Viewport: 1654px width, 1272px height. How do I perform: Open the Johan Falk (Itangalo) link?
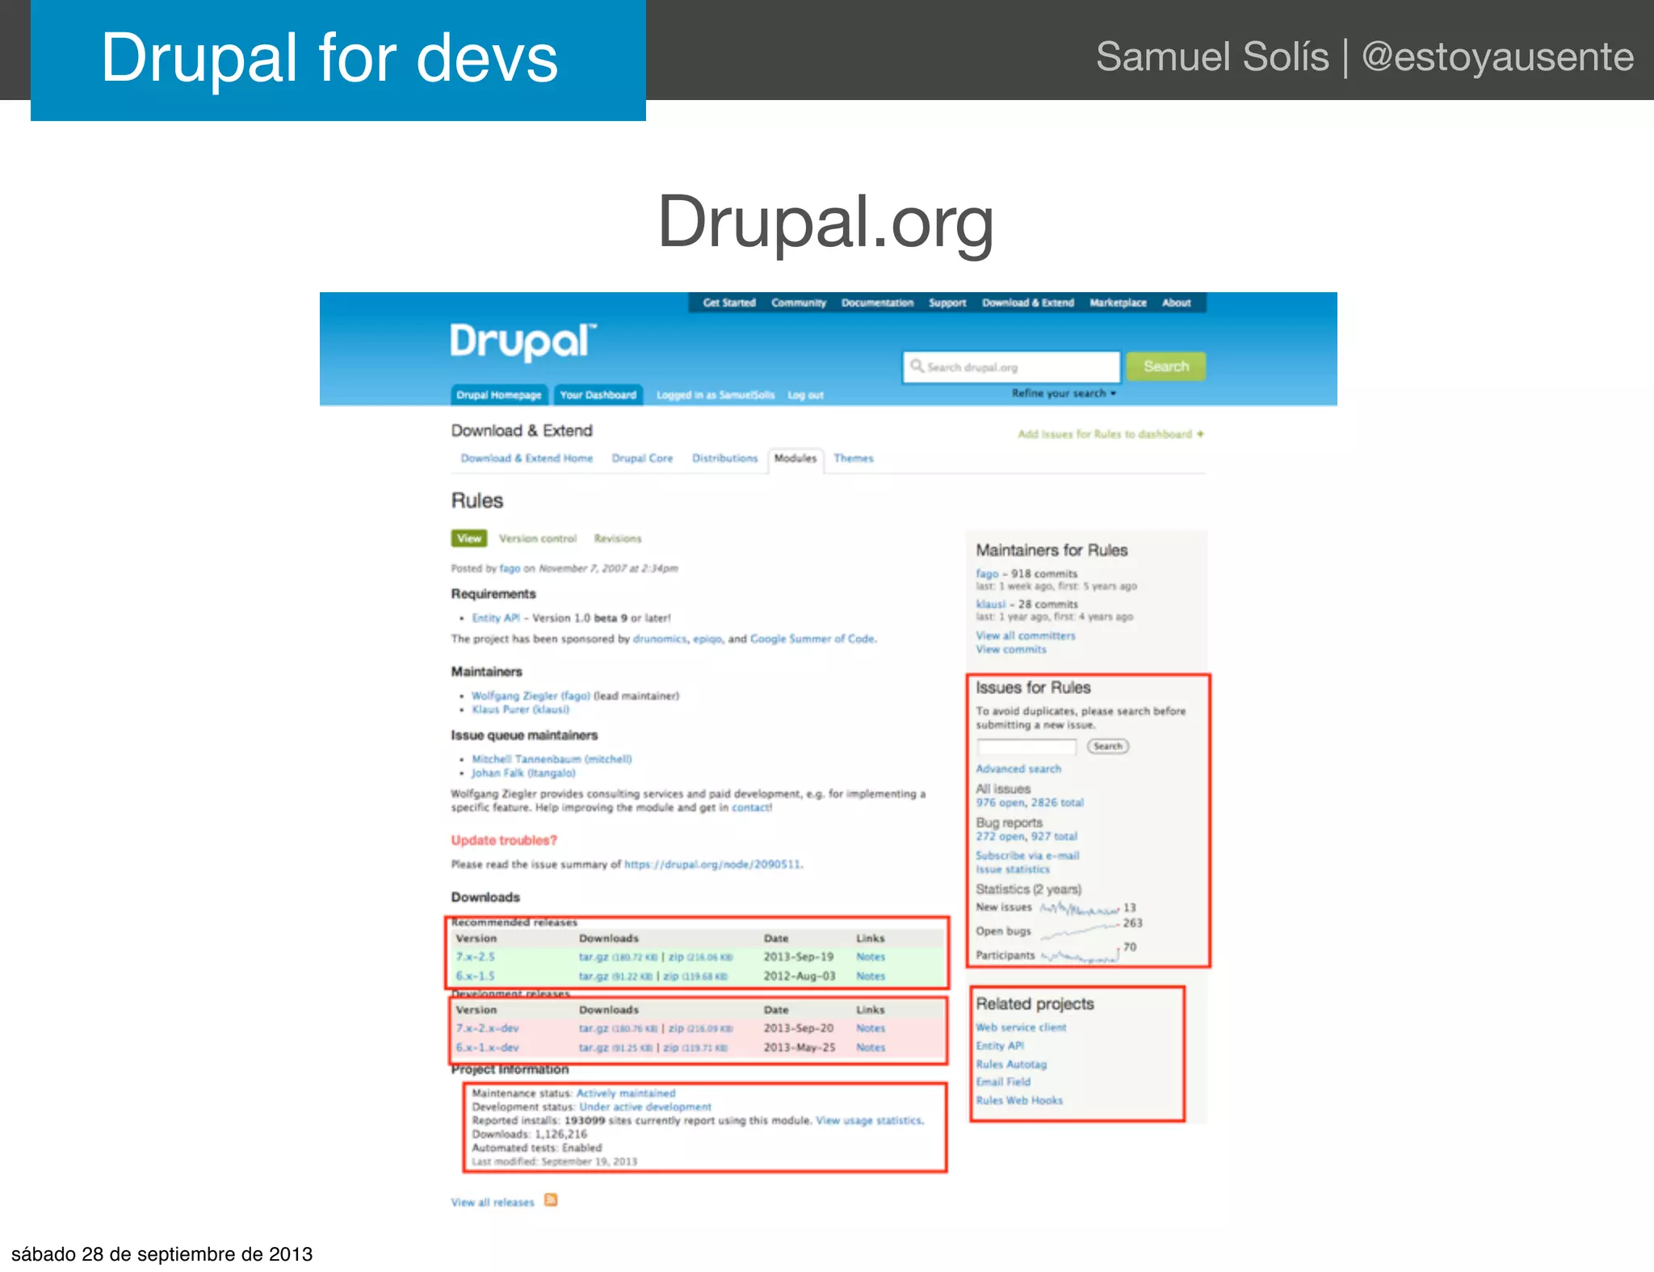coord(523,773)
